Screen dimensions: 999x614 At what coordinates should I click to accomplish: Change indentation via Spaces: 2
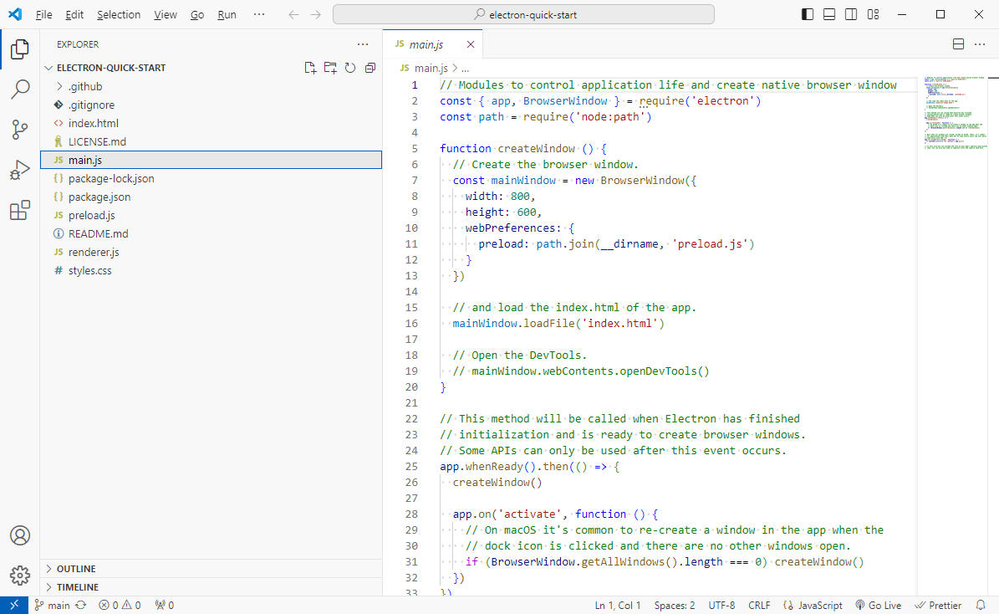pos(674,605)
